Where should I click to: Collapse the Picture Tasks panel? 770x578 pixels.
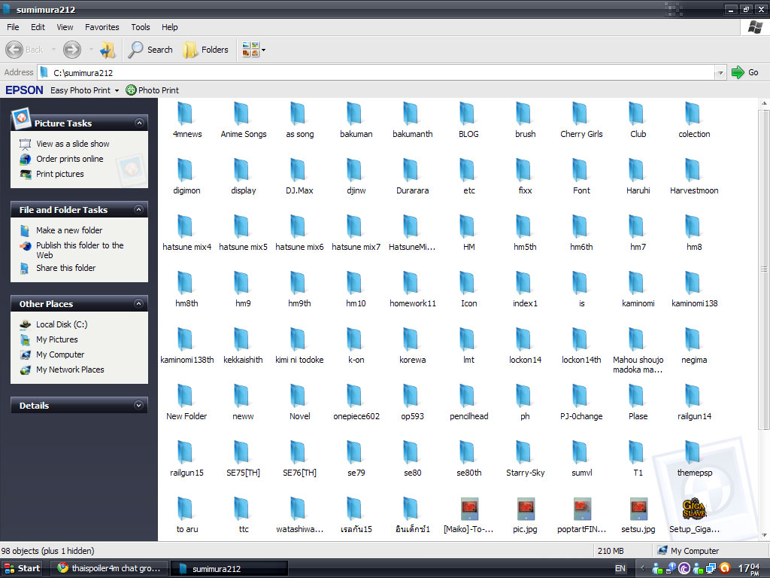click(x=139, y=123)
